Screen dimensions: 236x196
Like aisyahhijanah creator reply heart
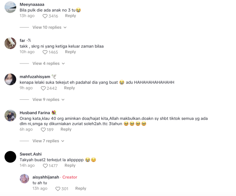tap(58, 189)
